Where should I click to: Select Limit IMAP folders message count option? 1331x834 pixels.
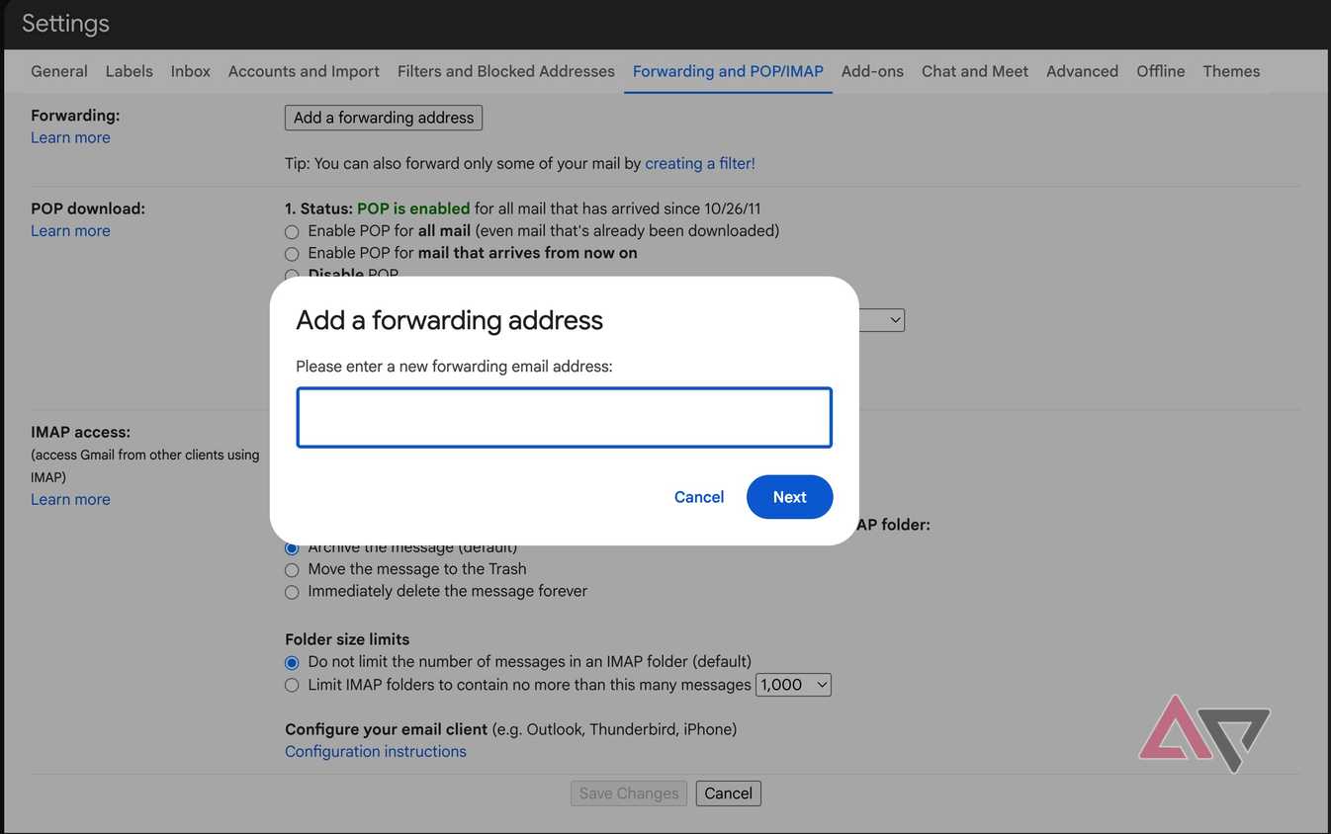(x=292, y=685)
